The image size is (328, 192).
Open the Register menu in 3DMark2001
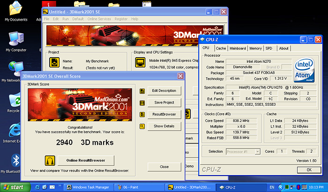coord(121,19)
